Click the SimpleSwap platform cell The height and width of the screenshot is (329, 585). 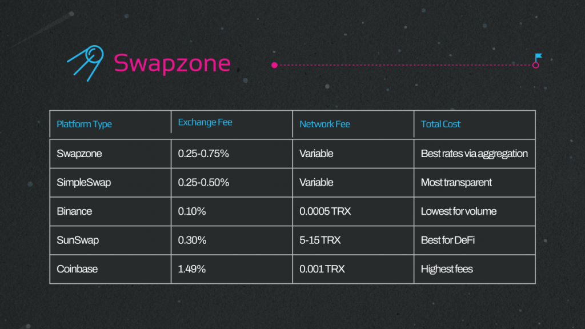pos(110,182)
